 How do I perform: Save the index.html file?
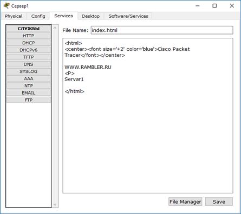point(219,202)
